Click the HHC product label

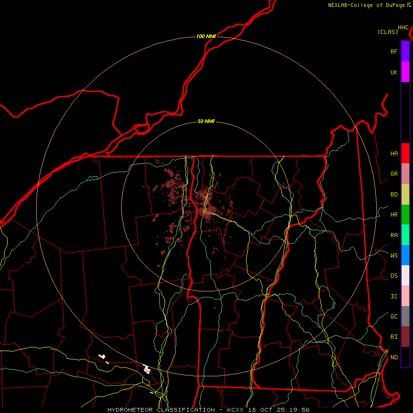403,28
